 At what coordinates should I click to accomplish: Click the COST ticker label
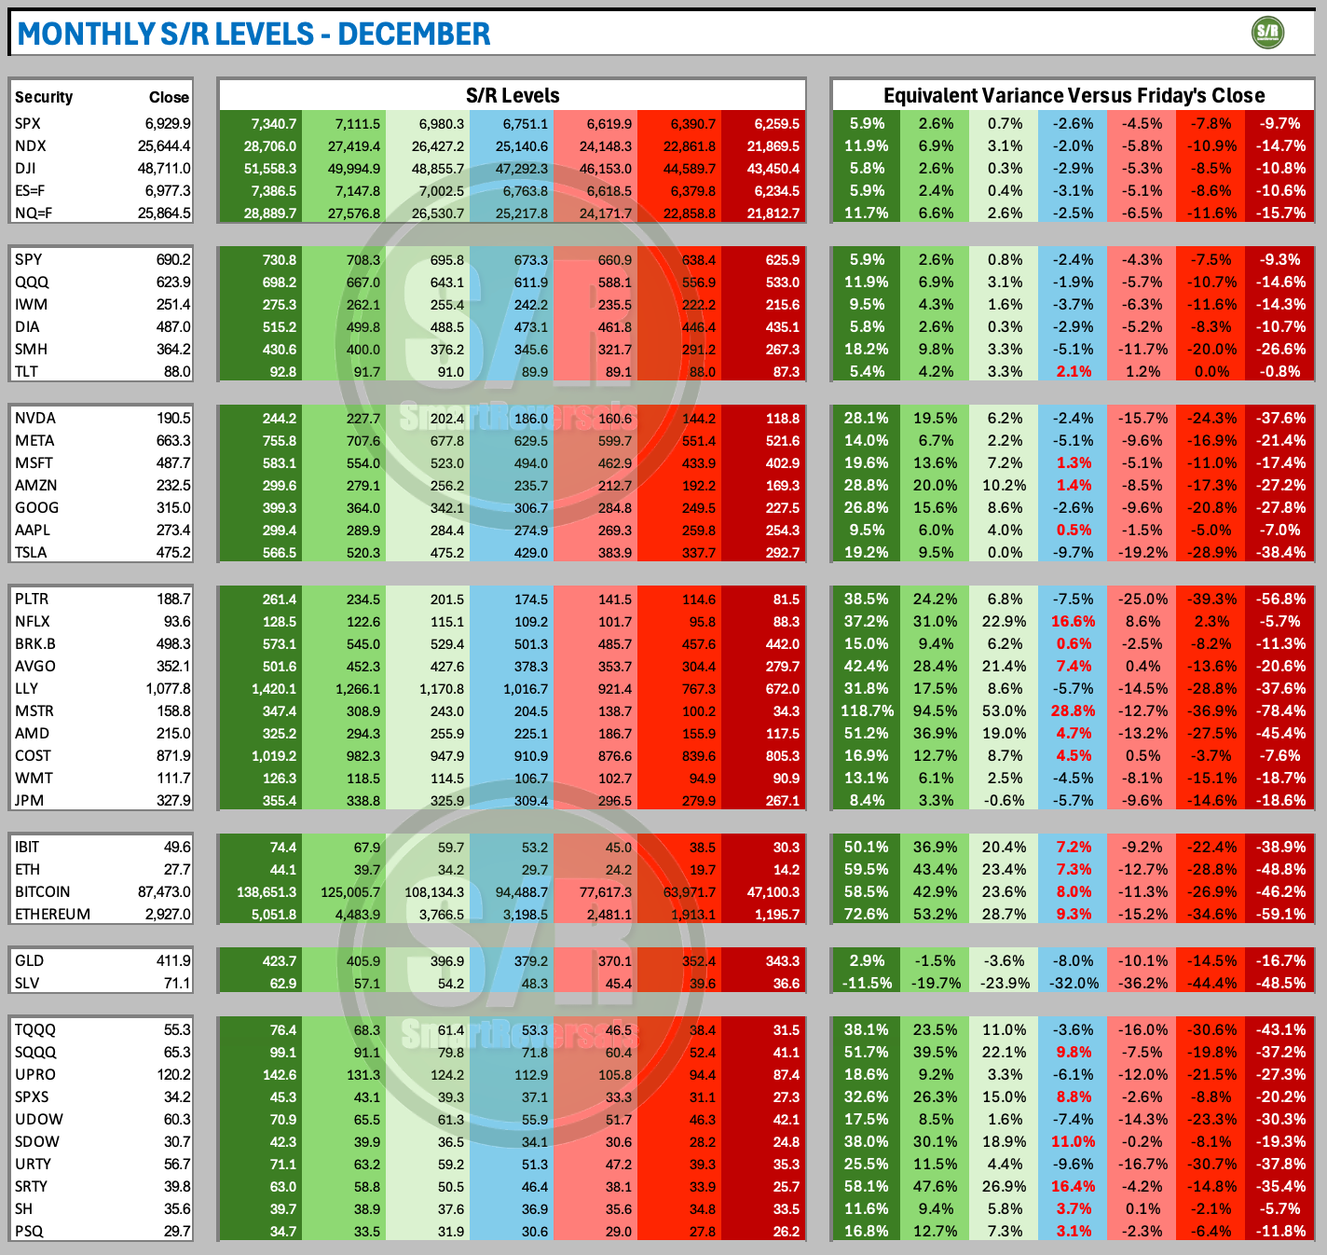[33, 755]
